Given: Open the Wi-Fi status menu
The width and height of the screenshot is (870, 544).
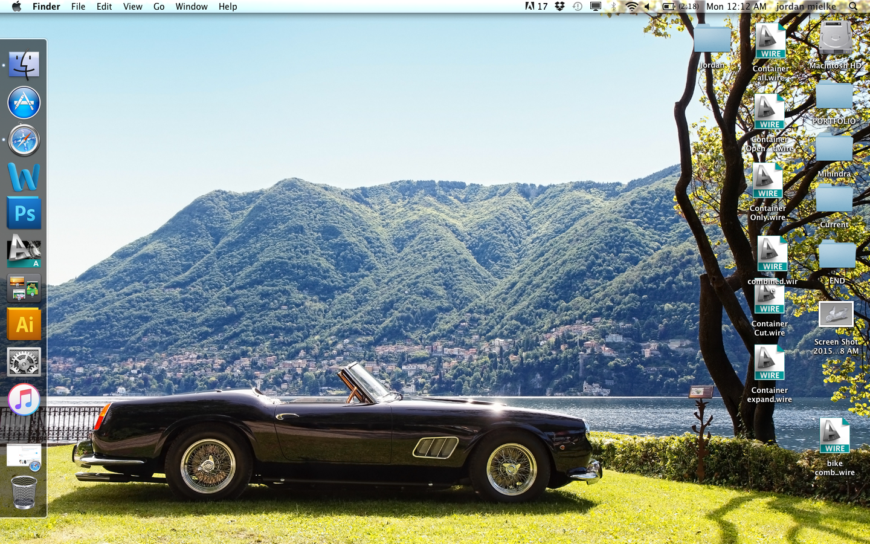Looking at the screenshot, I should 631,7.
